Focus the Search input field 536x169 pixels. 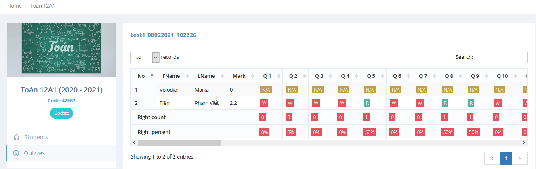pyautogui.click(x=501, y=57)
